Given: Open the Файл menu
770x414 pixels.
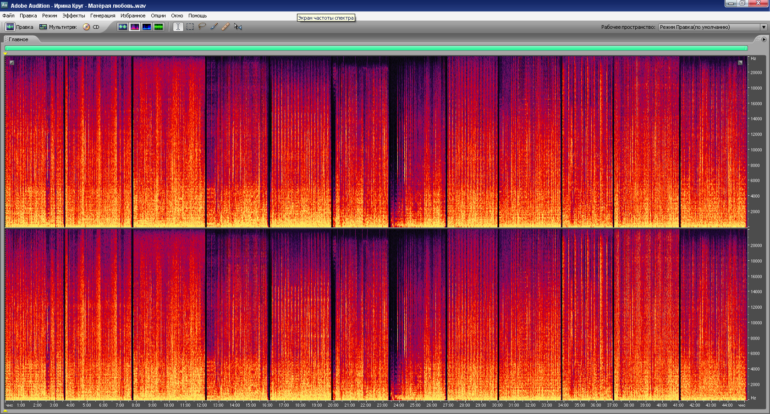Looking at the screenshot, I should point(8,16).
